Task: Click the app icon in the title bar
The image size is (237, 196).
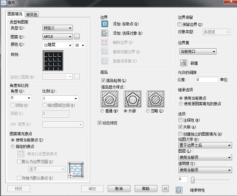Action: point(3,2)
